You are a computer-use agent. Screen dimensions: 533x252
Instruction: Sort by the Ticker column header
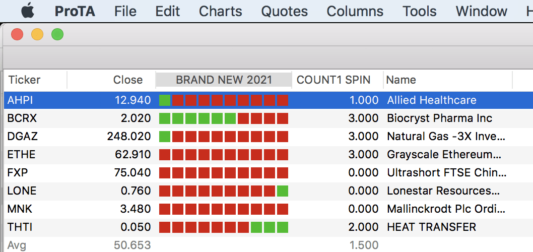(x=35, y=80)
